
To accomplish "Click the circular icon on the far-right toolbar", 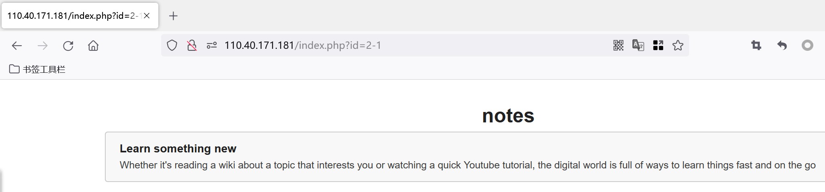I will [807, 46].
